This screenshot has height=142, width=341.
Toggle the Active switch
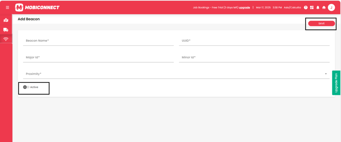click(26, 87)
